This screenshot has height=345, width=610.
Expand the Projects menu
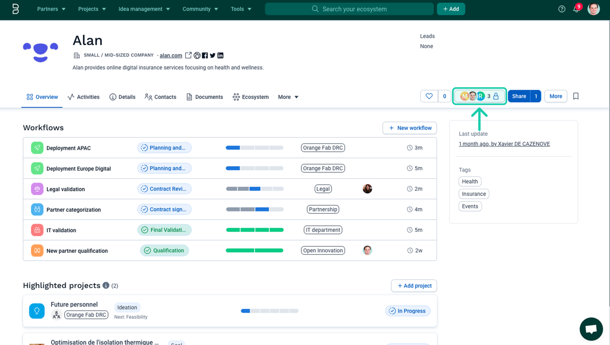point(92,9)
